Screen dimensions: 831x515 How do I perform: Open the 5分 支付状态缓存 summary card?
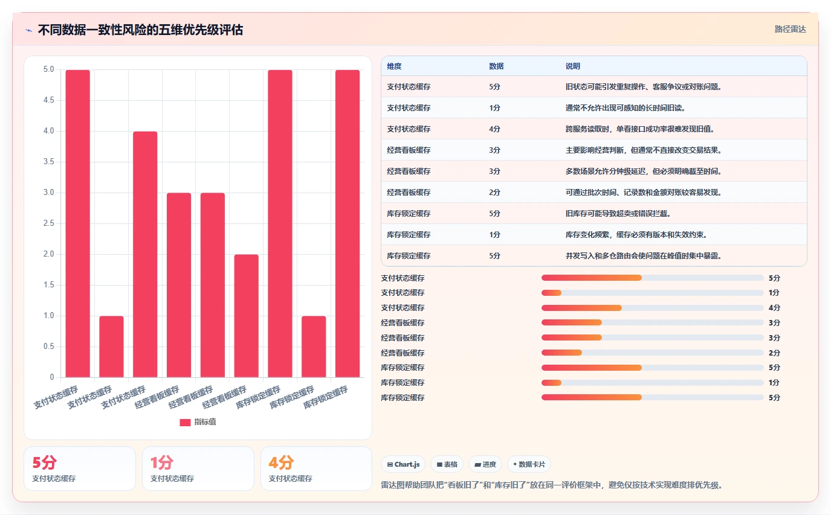point(80,469)
